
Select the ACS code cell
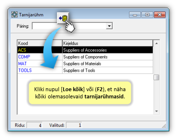click(40, 50)
